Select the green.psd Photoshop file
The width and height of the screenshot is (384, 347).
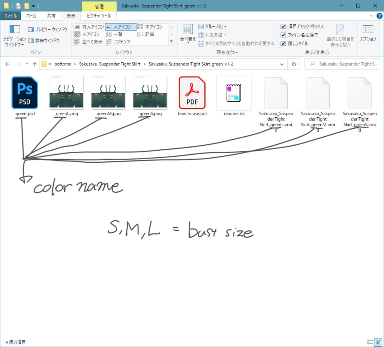[x=25, y=96]
